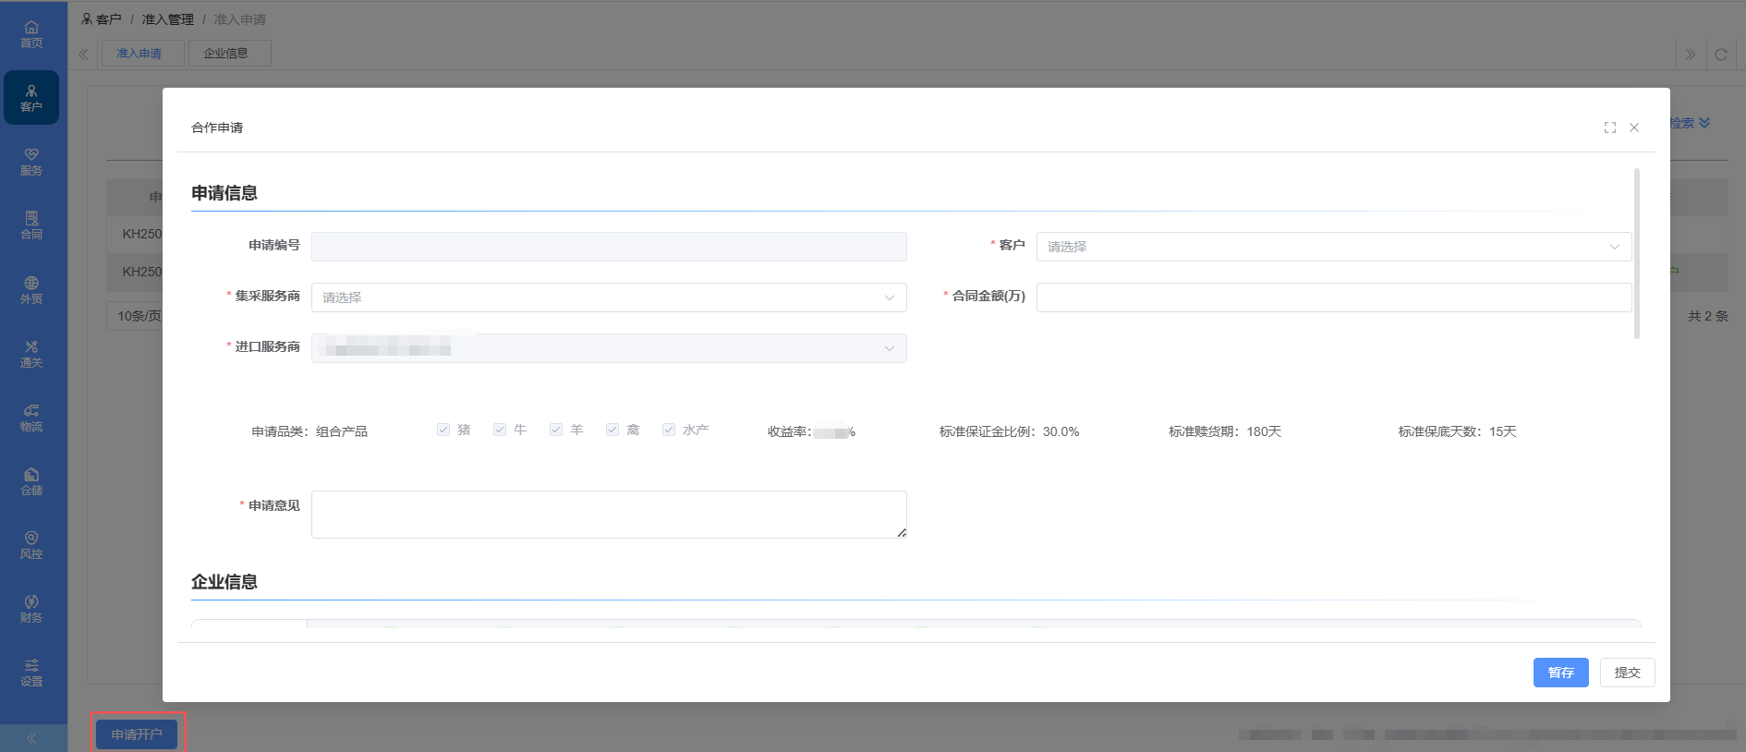The width and height of the screenshot is (1746, 752).
Task: Open the 客户 dropdown selector
Action: tap(1333, 247)
